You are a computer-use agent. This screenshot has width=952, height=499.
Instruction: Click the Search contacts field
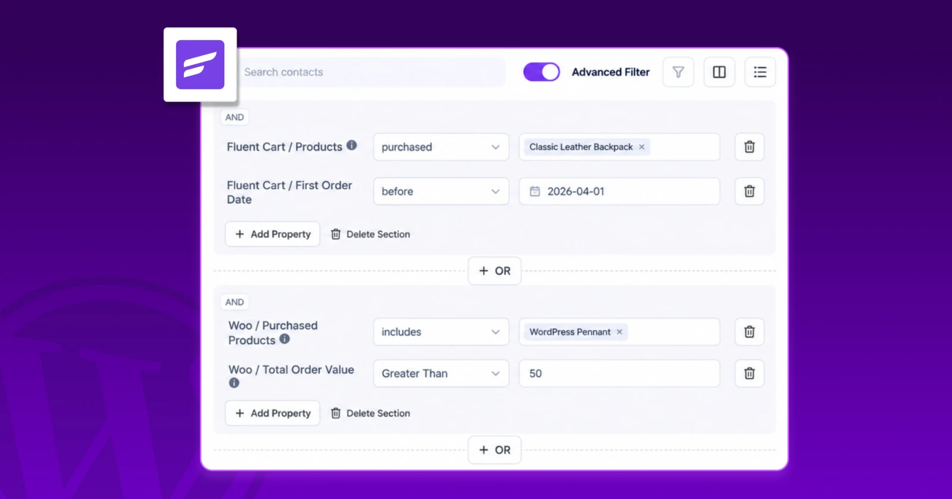coord(371,72)
